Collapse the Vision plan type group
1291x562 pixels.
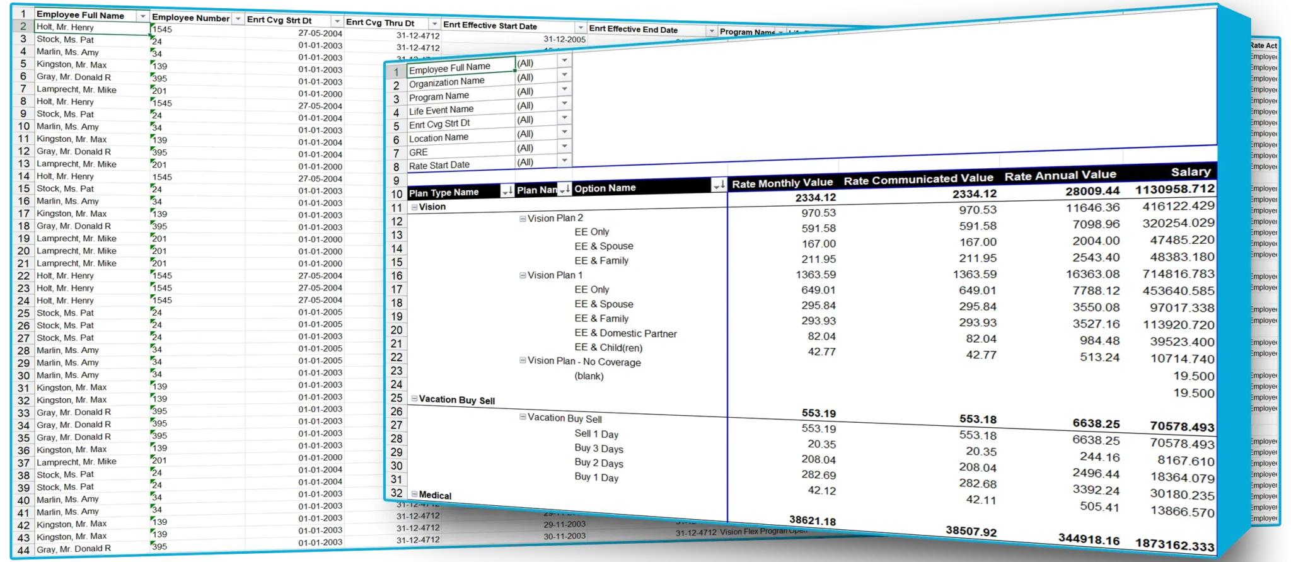(414, 207)
